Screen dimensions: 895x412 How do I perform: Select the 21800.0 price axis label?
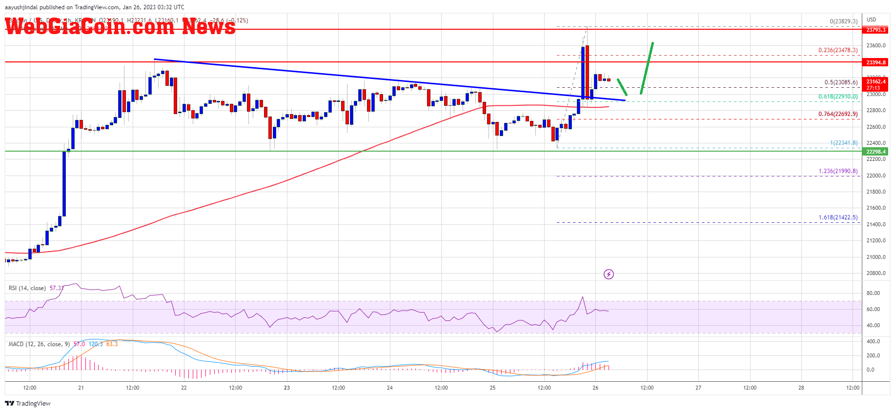[876, 192]
